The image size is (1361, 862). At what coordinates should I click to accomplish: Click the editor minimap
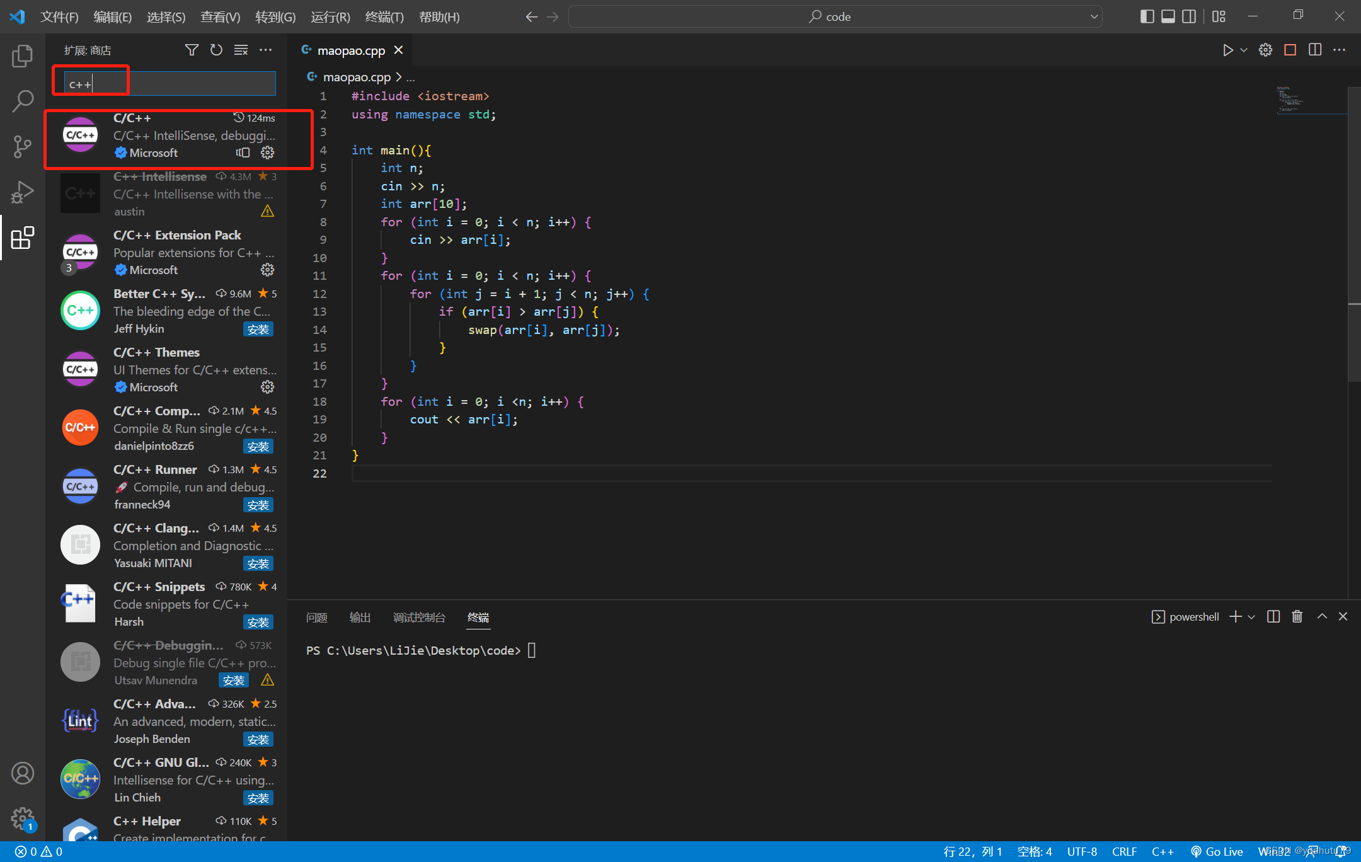tap(1311, 101)
